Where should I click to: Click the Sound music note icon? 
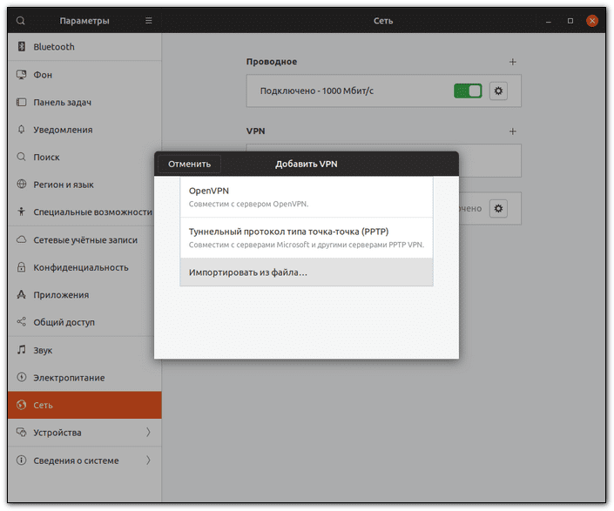pyautogui.click(x=22, y=350)
